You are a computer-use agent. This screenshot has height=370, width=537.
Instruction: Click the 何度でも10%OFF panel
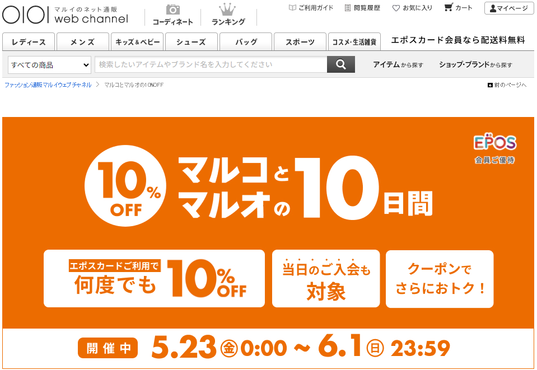point(154,278)
